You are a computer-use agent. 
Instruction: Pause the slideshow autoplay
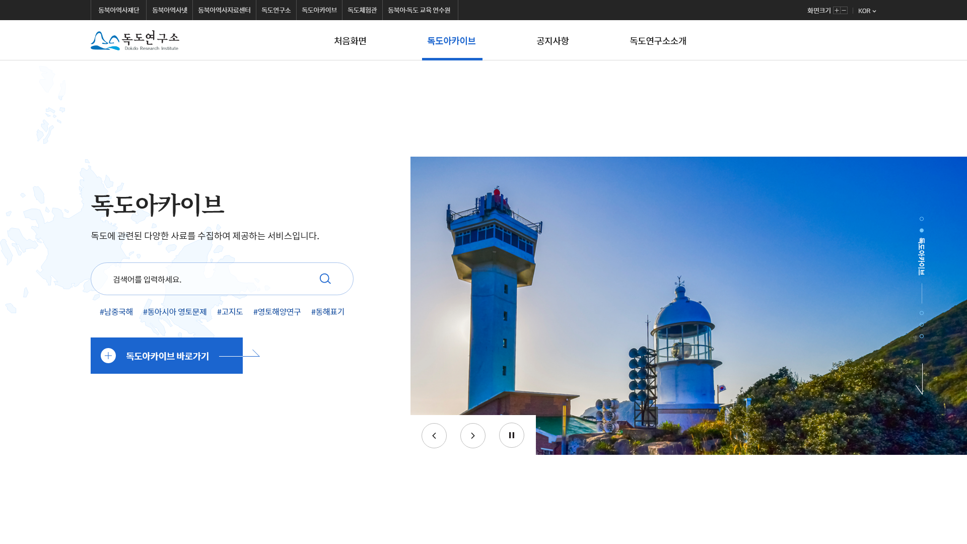point(511,435)
